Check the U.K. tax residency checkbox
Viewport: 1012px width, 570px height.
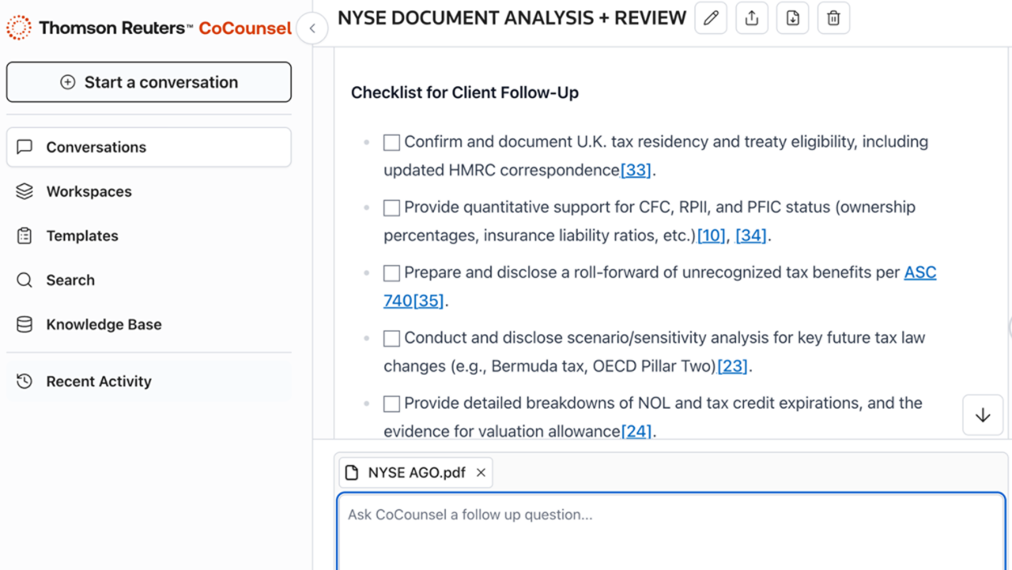click(391, 143)
